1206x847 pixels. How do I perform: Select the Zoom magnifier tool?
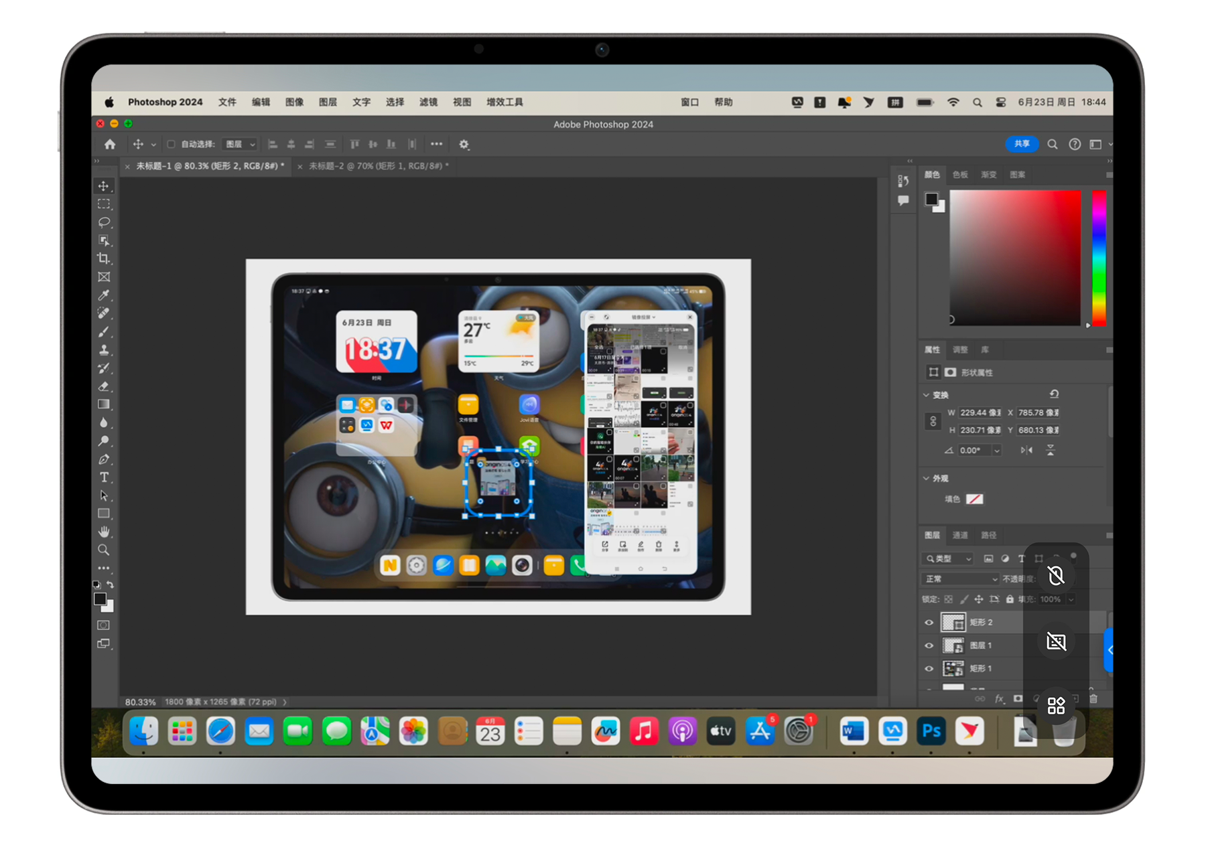104,550
